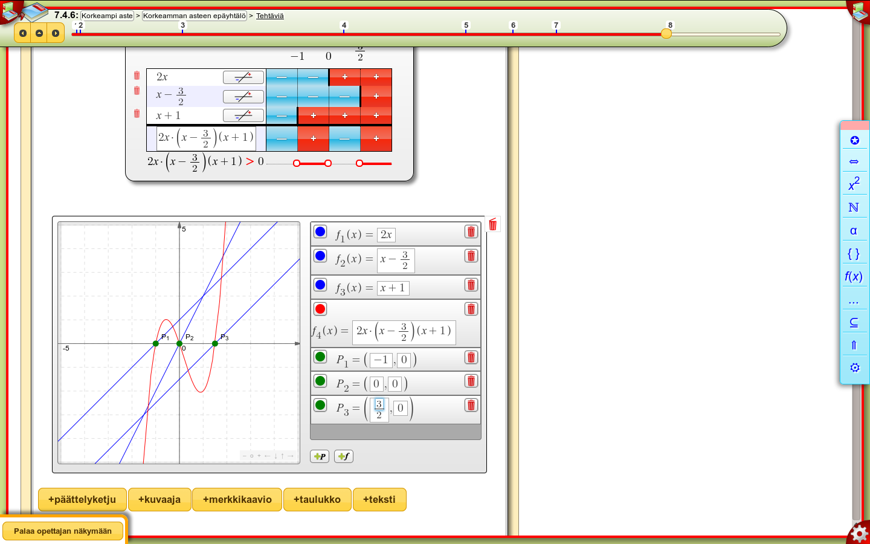This screenshot has width=870, height=544.
Task: Add a new function with +f button
Action: click(344, 456)
